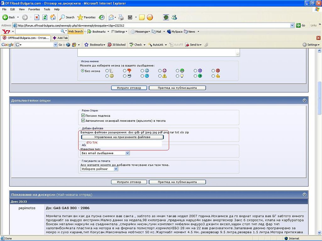This screenshot has width=322, height=241.
Task: Click the lower 'Изпрати отговор' button
Action: pyautogui.click(x=129, y=182)
